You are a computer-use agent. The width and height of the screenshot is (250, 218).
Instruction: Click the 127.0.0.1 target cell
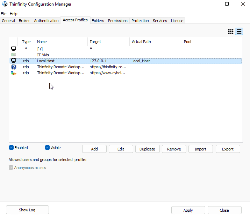[98, 61]
